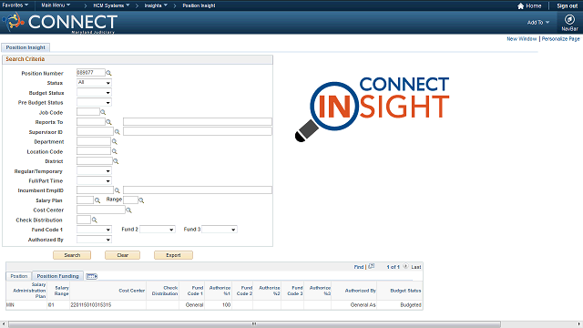
Task: Open District lookup magnifier
Action: click(116, 161)
